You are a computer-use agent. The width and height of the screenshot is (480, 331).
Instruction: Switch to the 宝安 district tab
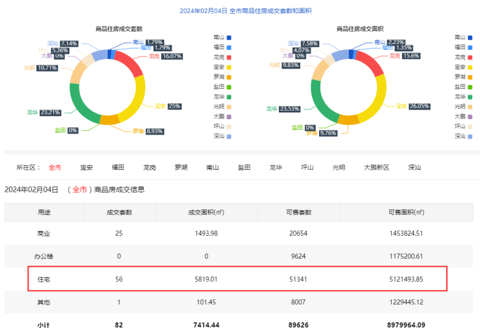coord(86,167)
